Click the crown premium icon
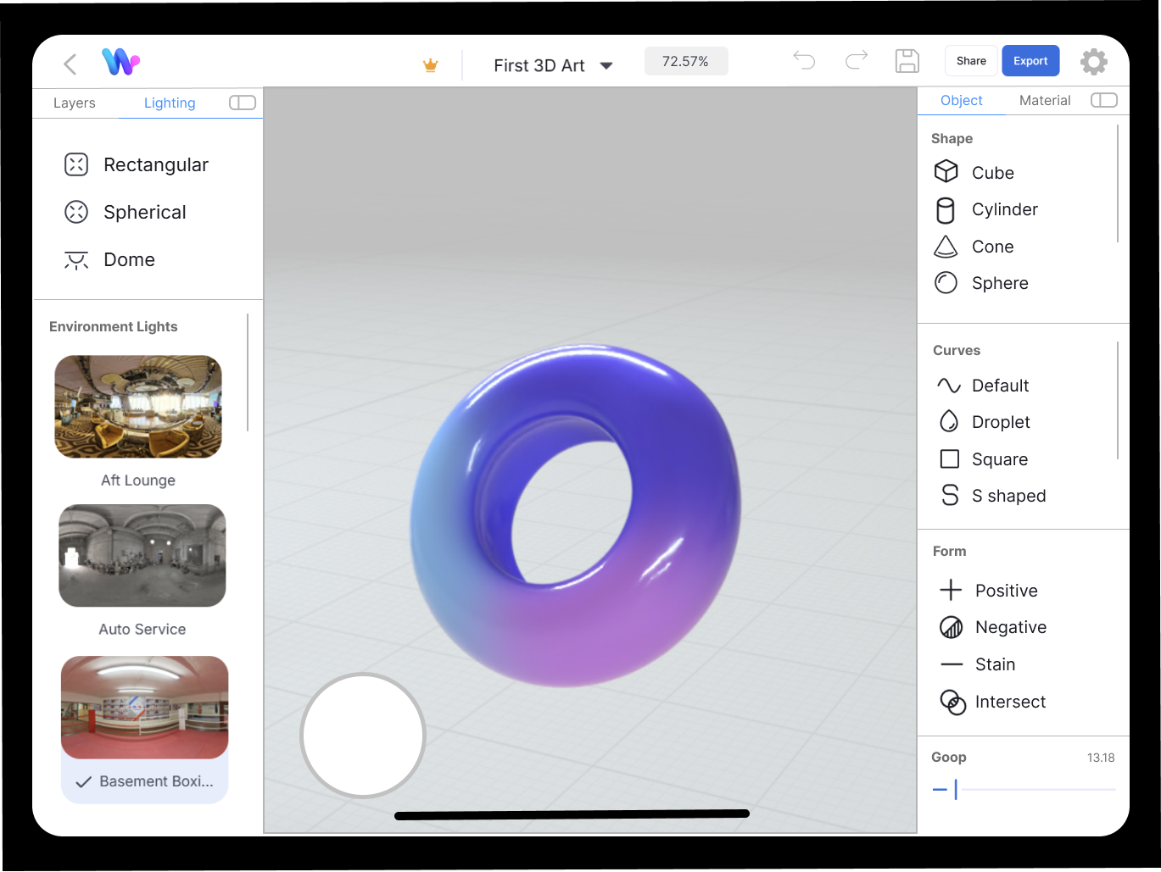 [431, 65]
